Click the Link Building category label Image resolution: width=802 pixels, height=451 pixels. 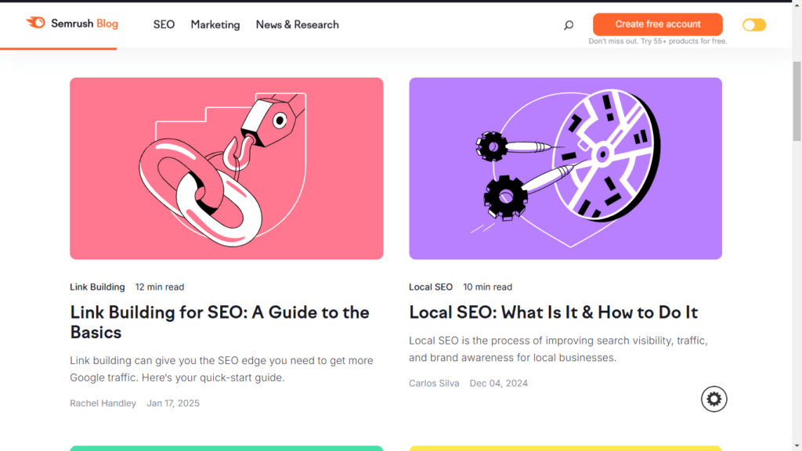point(97,287)
